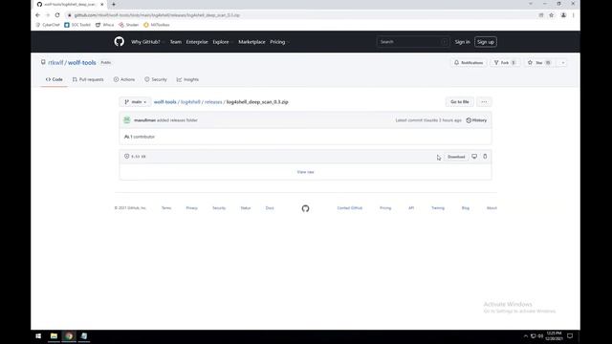The height and width of the screenshot is (344, 612).
Task: Open the three-dot more options button
Action: coord(484,102)
